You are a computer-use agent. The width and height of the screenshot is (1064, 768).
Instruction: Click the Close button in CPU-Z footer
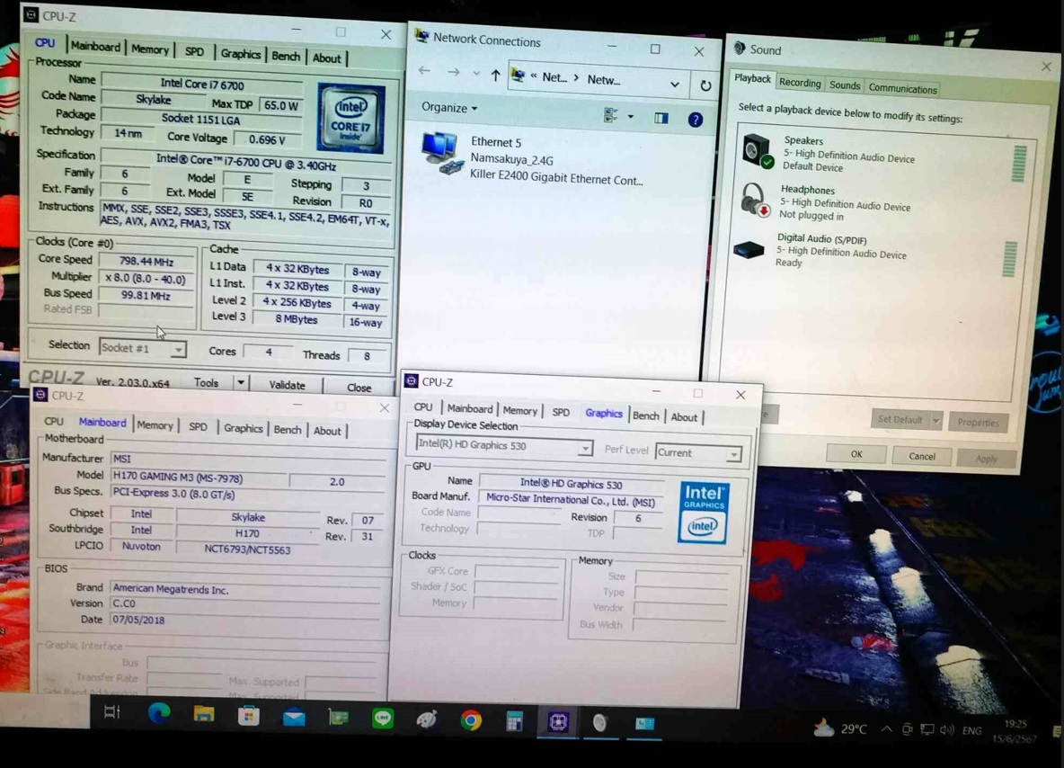(359, 387)
